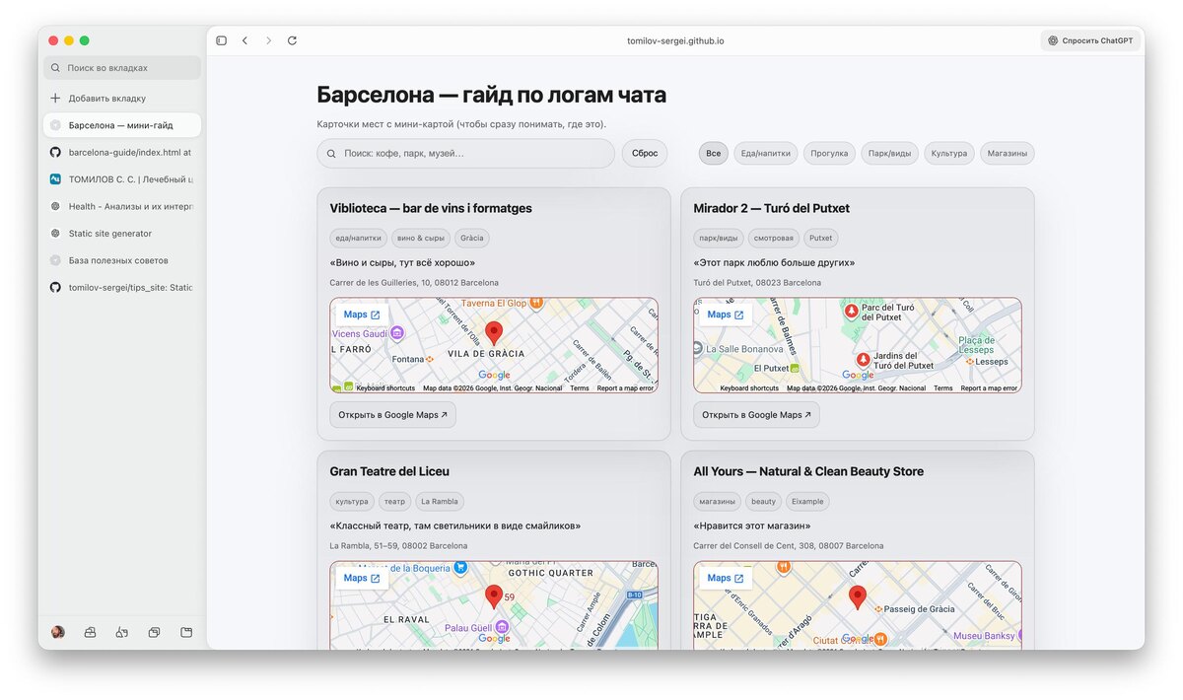Select the Все filter chip
Screen dimensions: 1183x700
pyautogui.click(x=714, y=154)
